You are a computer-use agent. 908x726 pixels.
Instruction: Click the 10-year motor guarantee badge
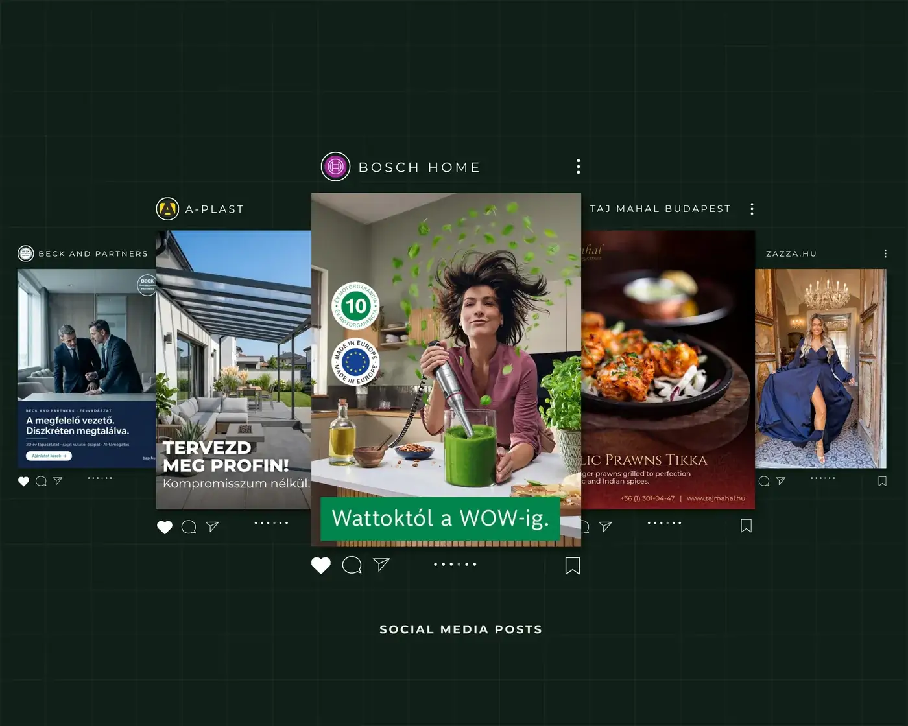click(x=355, y=306)
